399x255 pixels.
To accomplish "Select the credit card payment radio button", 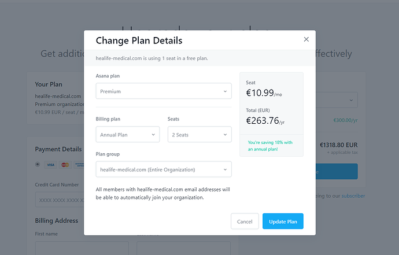I will (x=38, y=164).
